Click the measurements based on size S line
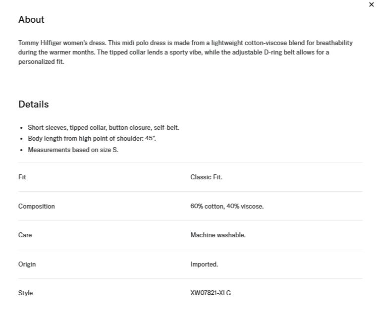 pyautogui.click(x=73, y=150)
